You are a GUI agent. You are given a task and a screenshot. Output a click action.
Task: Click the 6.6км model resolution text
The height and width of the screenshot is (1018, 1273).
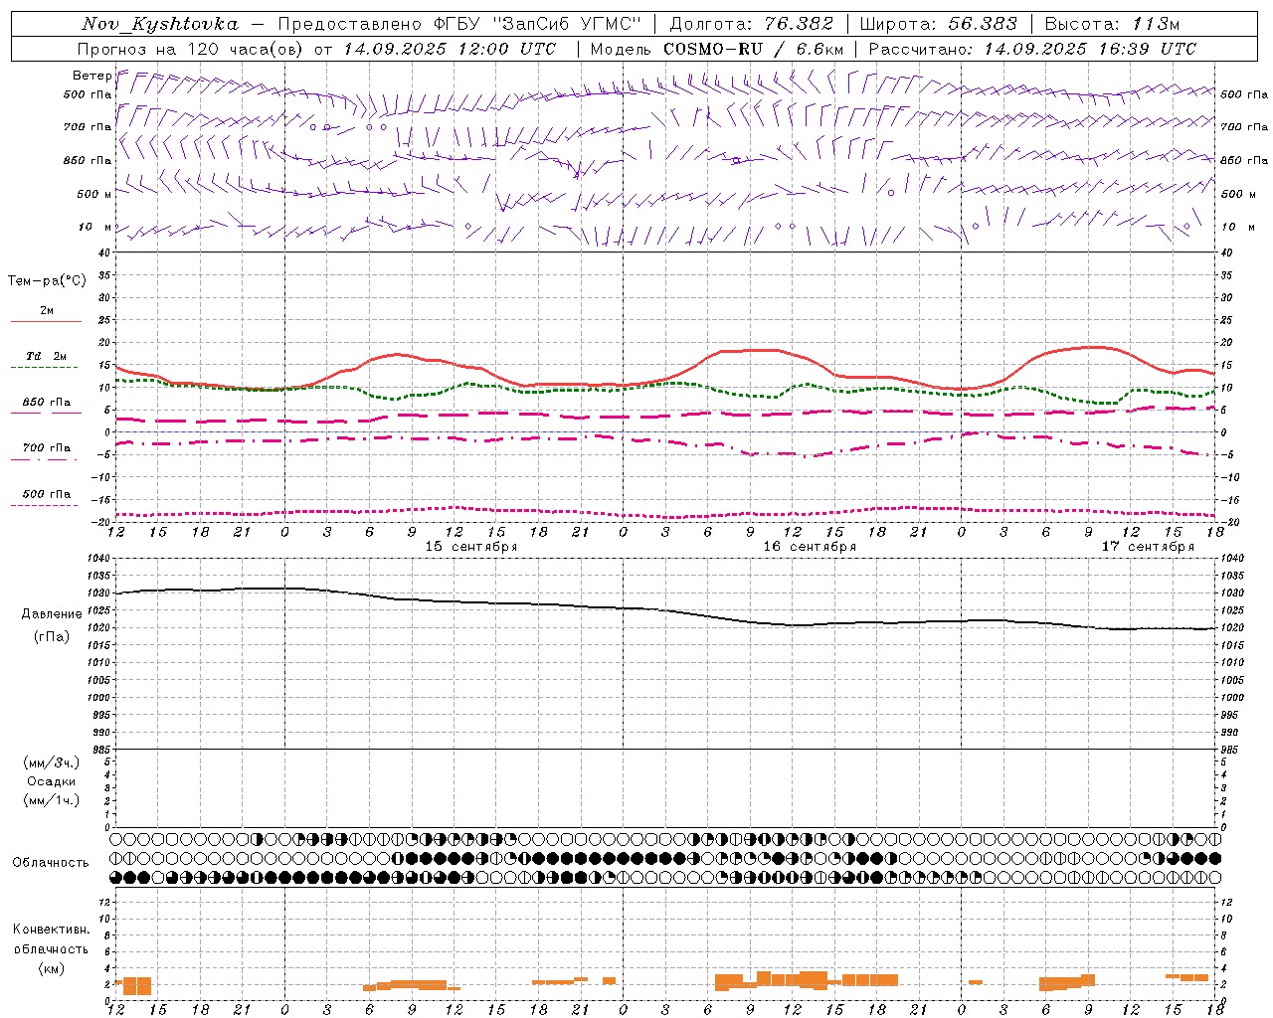[x=820, y=49]
